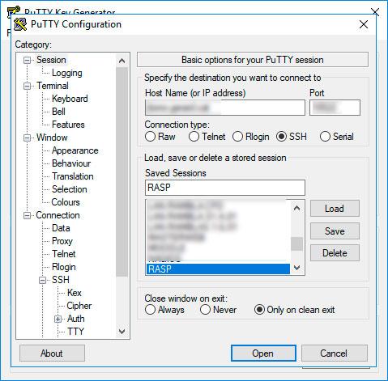Collapse the Session tree node
The height and width of the screenshot is (381, 388).
pos(27,60)
